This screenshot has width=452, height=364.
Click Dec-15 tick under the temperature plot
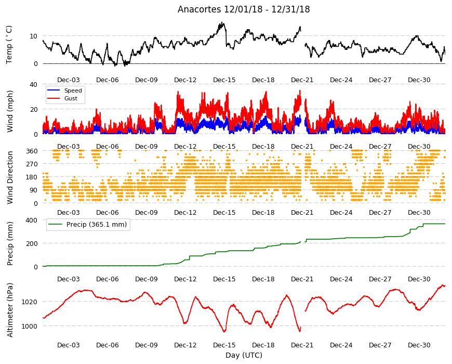pyautogui.click(x=224, y=80)
